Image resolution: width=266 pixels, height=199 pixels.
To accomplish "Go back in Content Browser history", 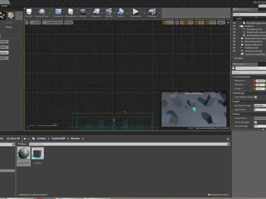I will click(x=25, y=139).
